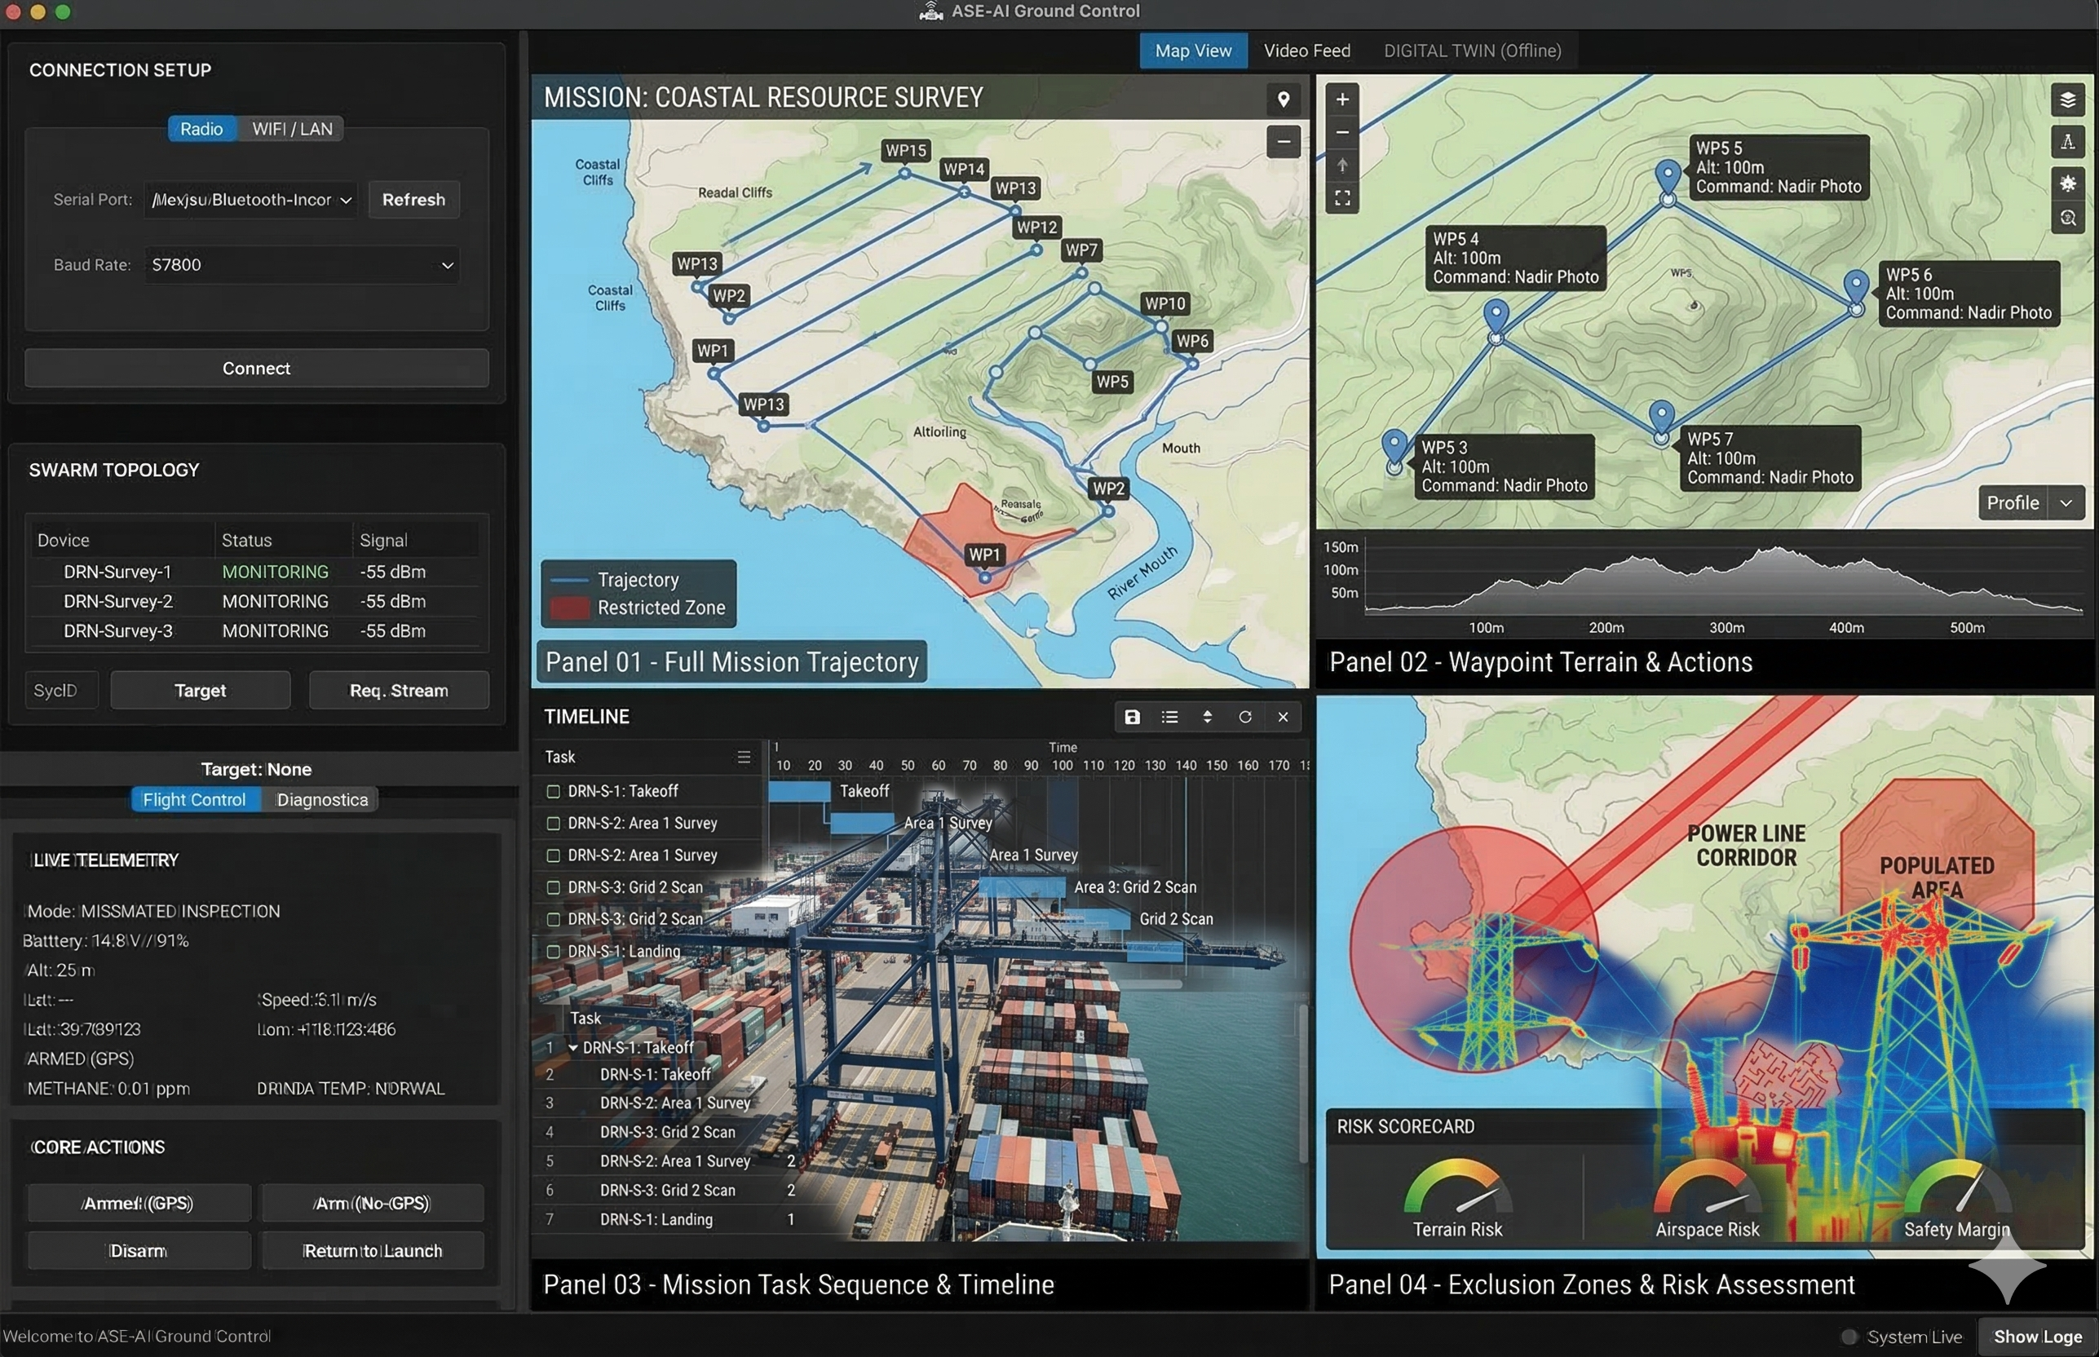Enable the DRN-S-3: Grid 2 Scan checkbox
This screenshot has width=2099, height=1357.
point(554,887)
